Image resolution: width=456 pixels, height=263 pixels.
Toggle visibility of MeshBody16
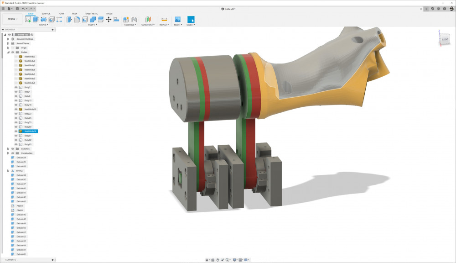16,131
